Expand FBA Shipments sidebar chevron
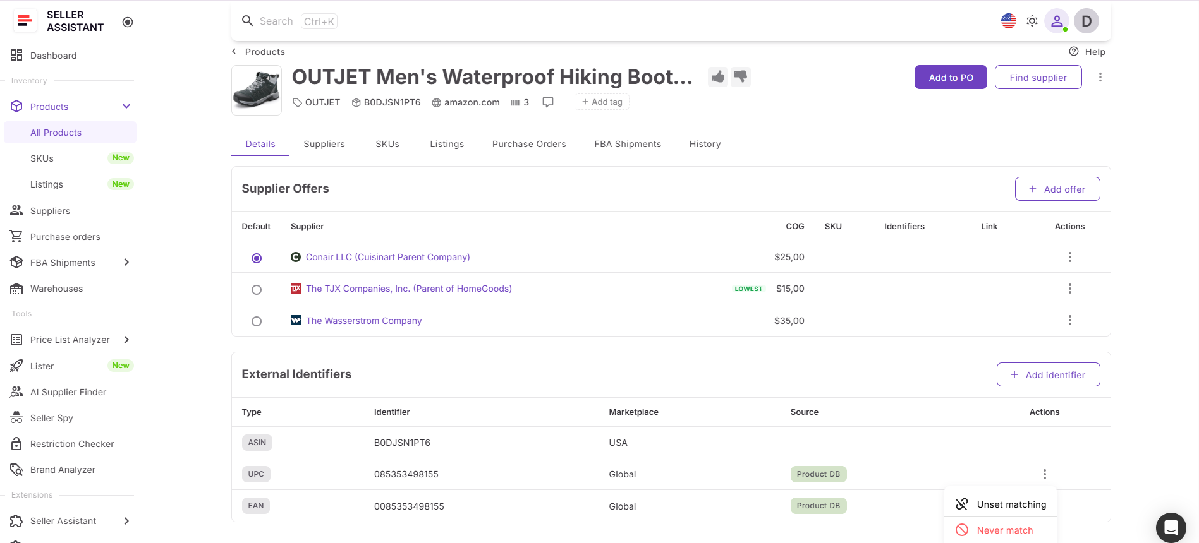This screenshot has height=543, width=1199. pos(126,263)
